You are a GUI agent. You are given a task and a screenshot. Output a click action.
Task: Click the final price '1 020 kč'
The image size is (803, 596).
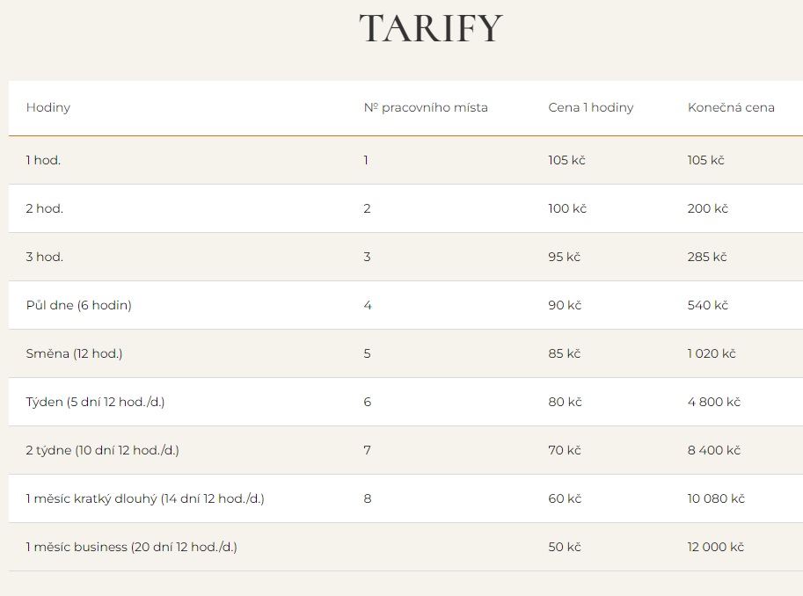[x=712, y=353]
